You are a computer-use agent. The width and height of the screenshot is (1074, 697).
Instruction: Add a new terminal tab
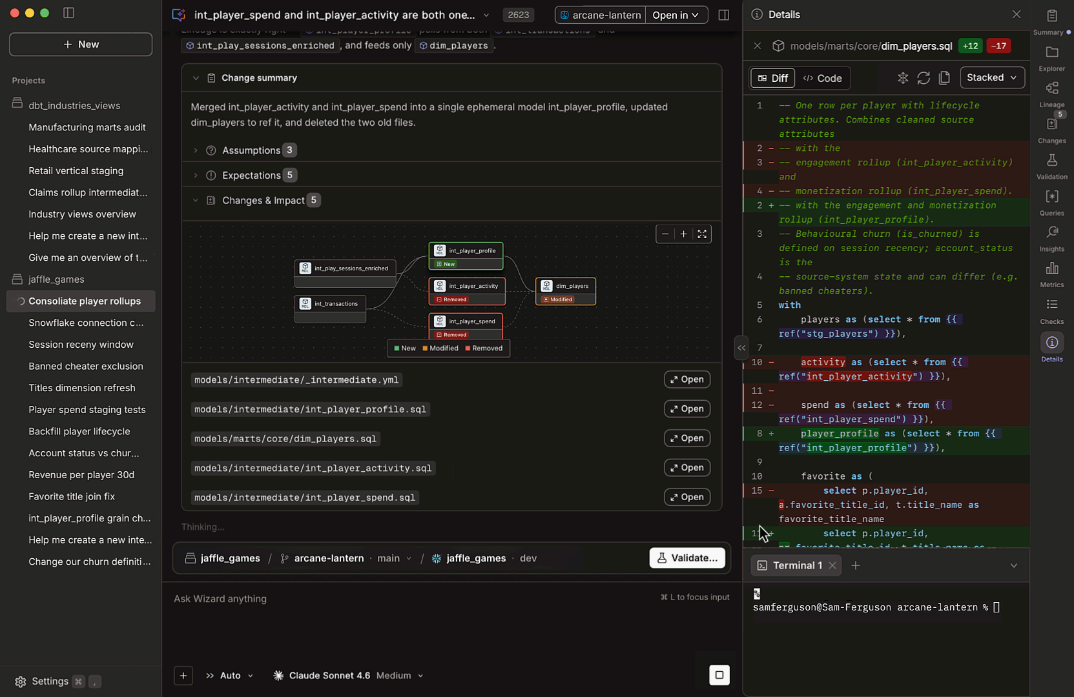point(856,565)
